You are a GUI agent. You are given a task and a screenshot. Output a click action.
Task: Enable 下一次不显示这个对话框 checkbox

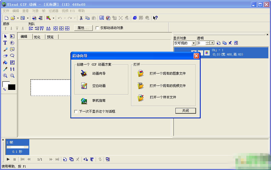(76, 112)
